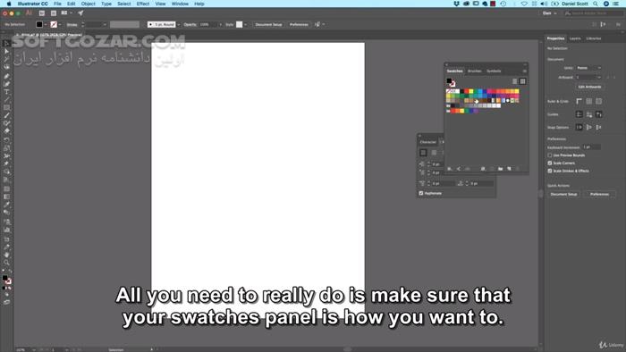Select the Curvature tool
The height and width of the screenshot is (352, 626).
tap(6, 84)
